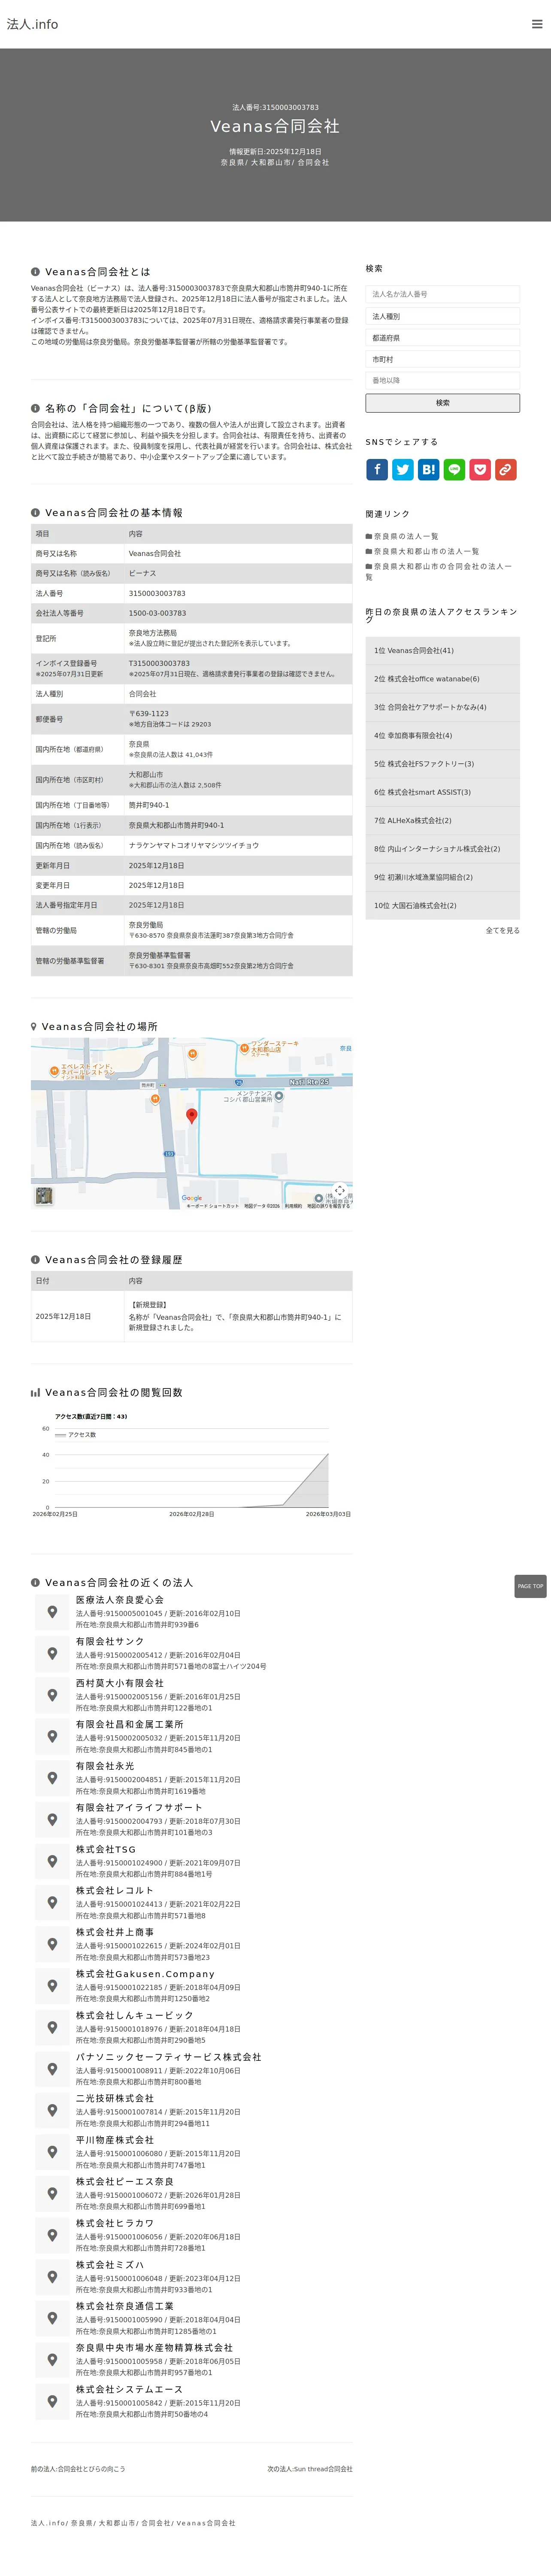Click pin icon beside 株式会社システムエース
551x2576 pixels.
(x=52, y=2401)
